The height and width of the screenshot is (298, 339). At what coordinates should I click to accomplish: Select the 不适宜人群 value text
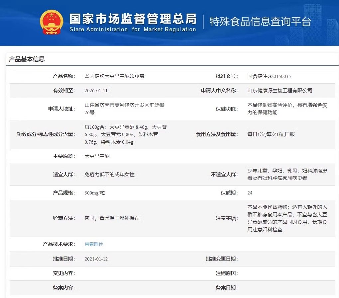[287, 175]
